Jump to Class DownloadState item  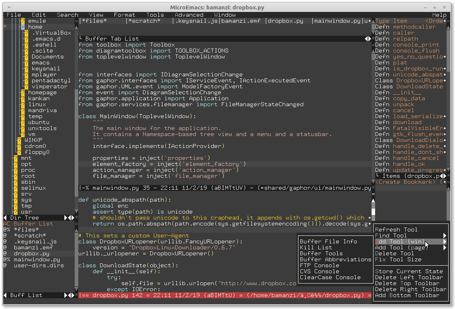pyautogui.click(x=409, y=87)
